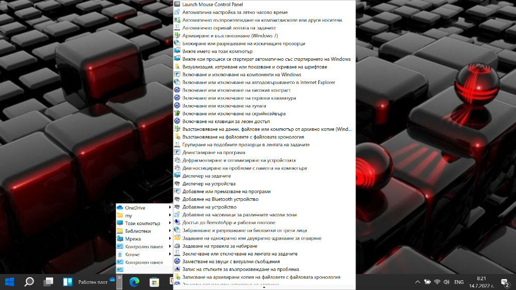Expand first Контролен панел submenu arrow

(x=170, y=247)
